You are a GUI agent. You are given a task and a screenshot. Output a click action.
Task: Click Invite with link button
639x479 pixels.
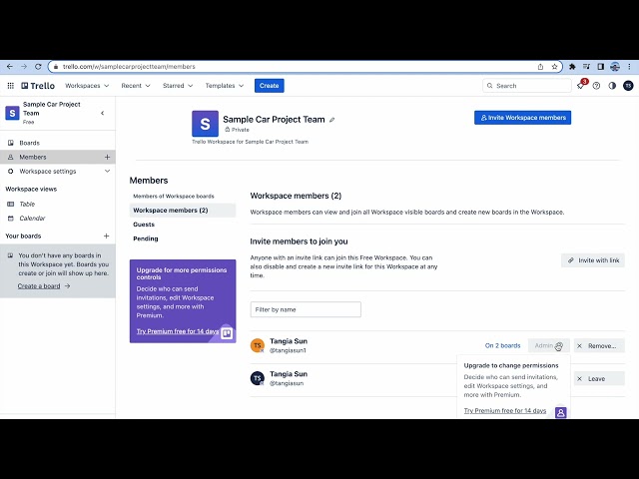coord(593,260)
